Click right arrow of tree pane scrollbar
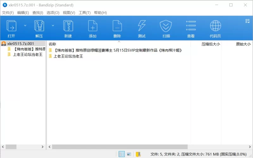Viewport: 253px width, 158px height. click(x=43, y=147)
